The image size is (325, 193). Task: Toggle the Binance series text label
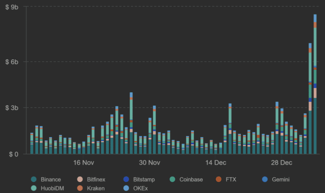coord(51,179)
